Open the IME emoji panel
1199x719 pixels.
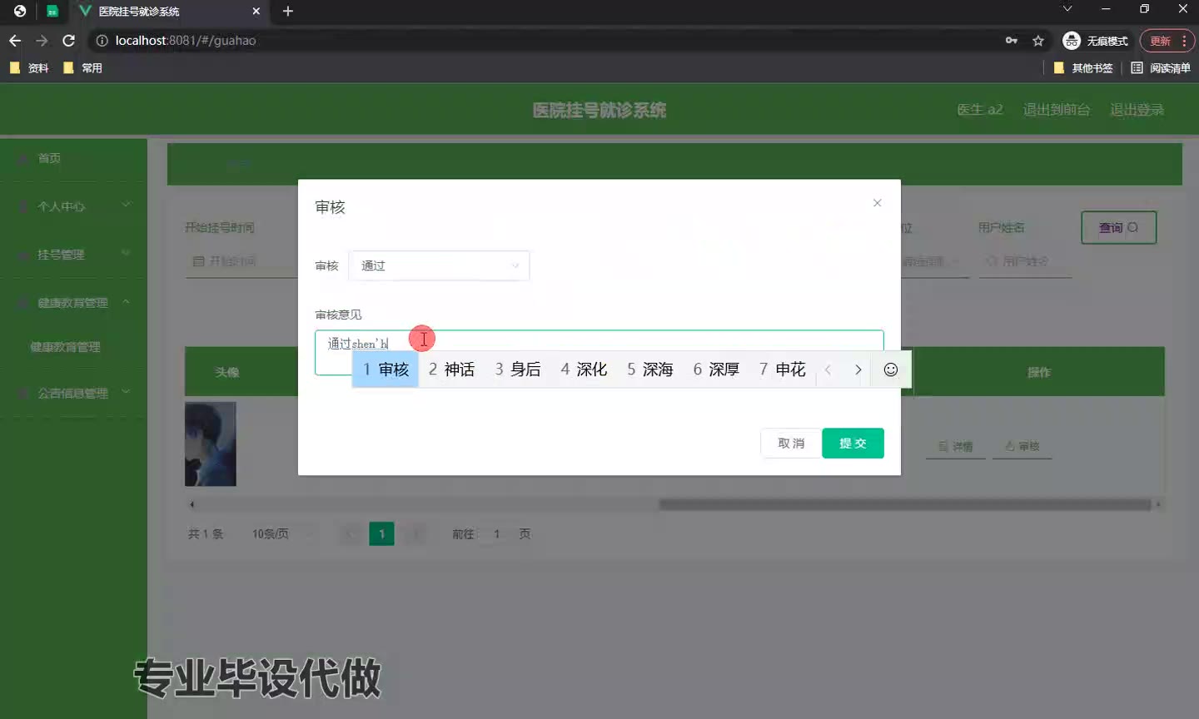tap(891, 369)
